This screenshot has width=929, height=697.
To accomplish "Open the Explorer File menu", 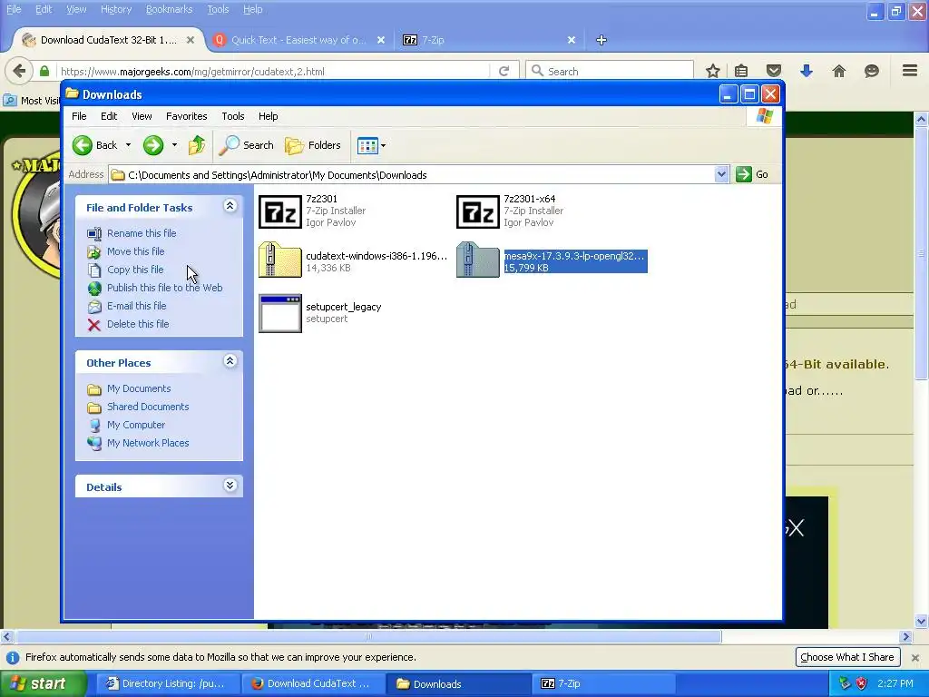I will click(79, 116).
